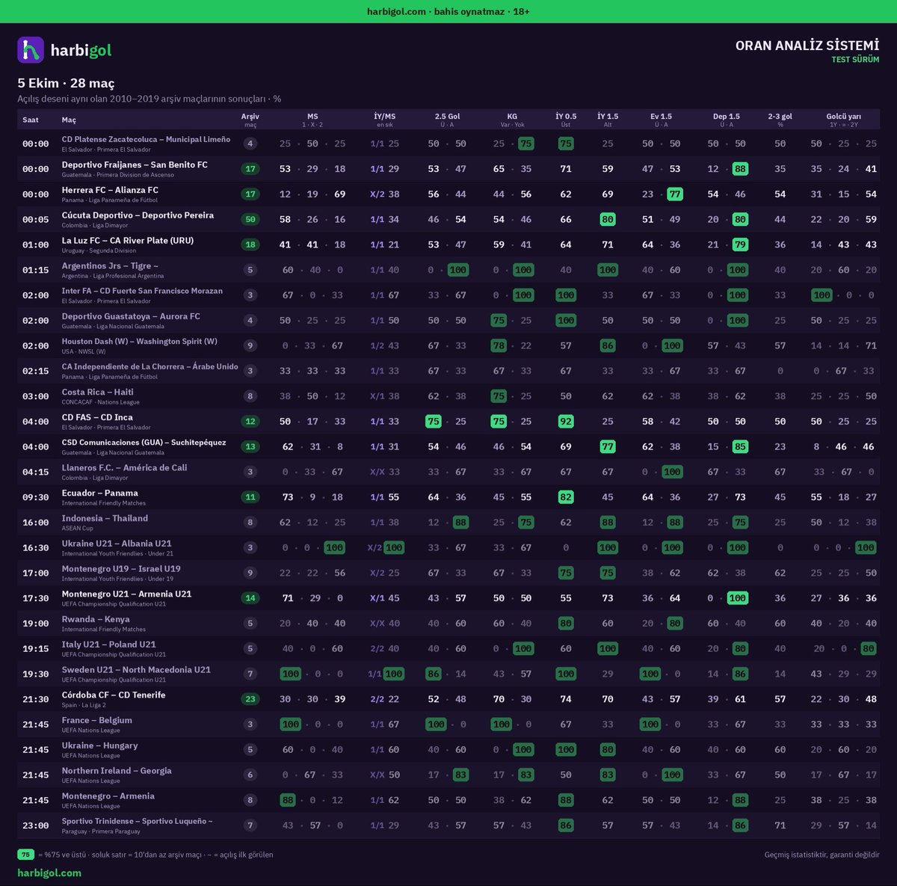
Task: Click highlighted '92' İY 0.5 value for CD FAS
Action: click(566, 422)
